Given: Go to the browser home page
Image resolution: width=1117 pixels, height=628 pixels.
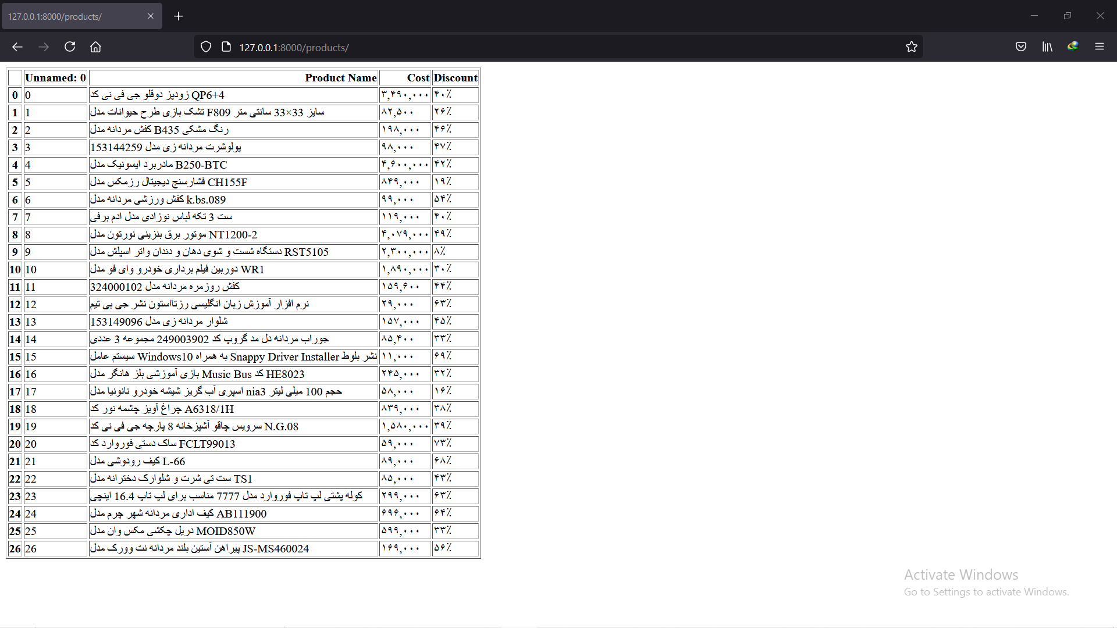Looking at the screenshot, I should [x=95, y=47].
